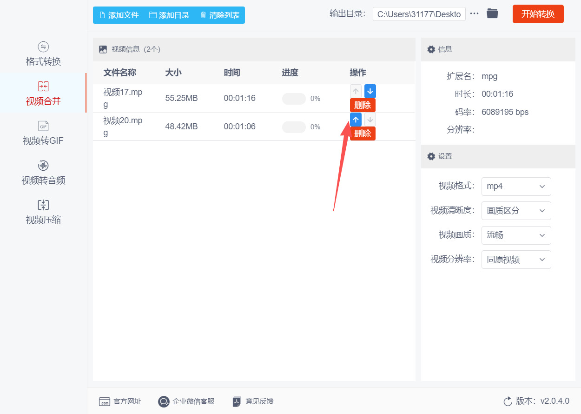Click the output directory path input field

point(418,13)
